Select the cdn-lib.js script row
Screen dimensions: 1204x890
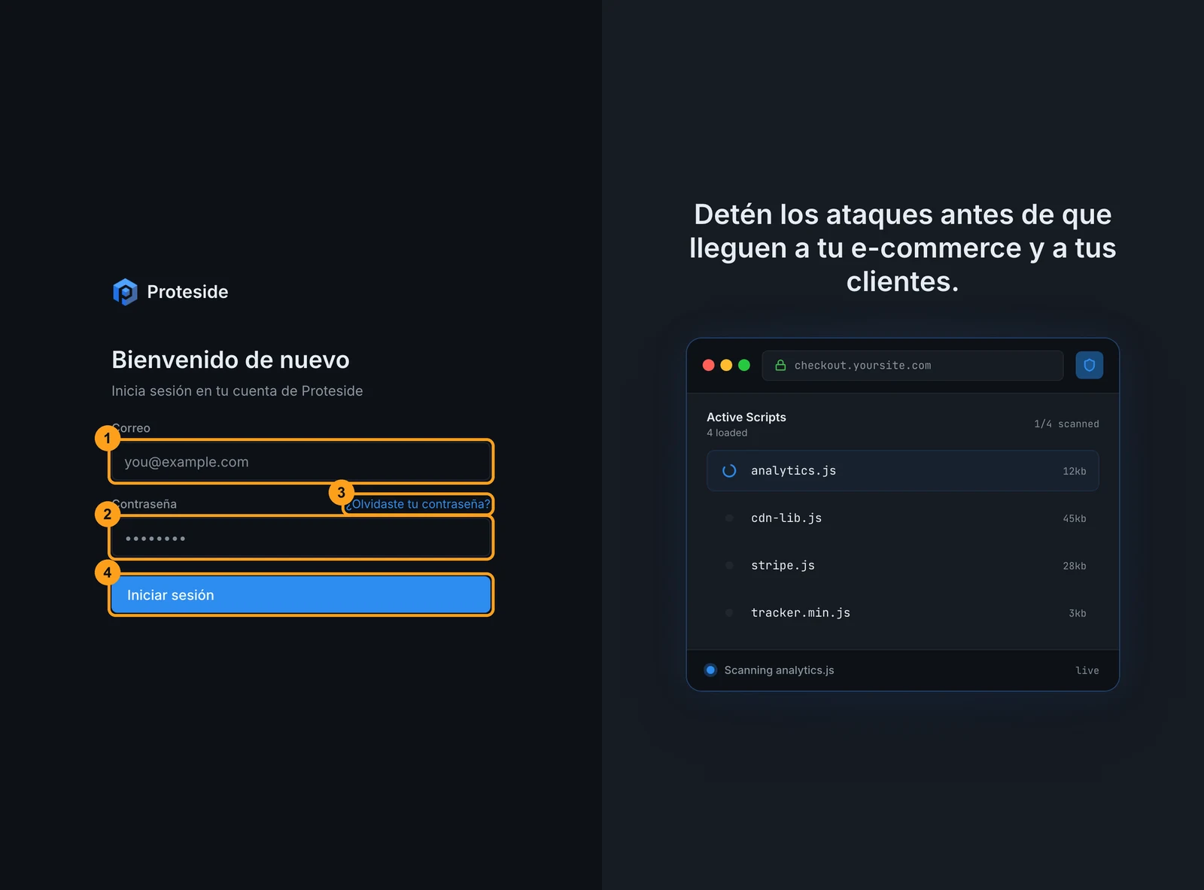pyautogui.click(x=902, y=518)
